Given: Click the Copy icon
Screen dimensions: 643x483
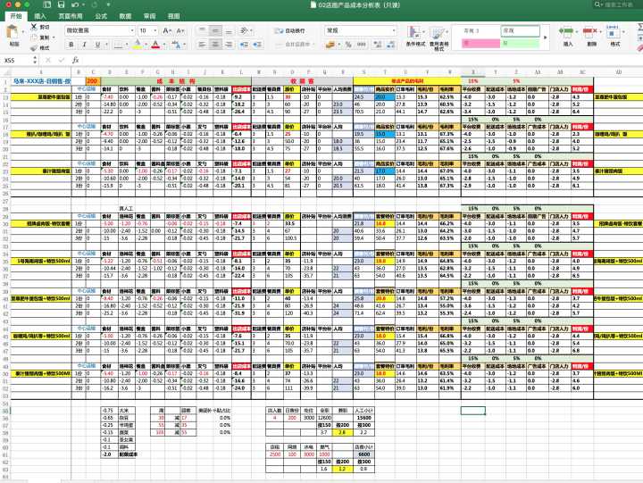Looking at the screenshot, I should 34,37.
